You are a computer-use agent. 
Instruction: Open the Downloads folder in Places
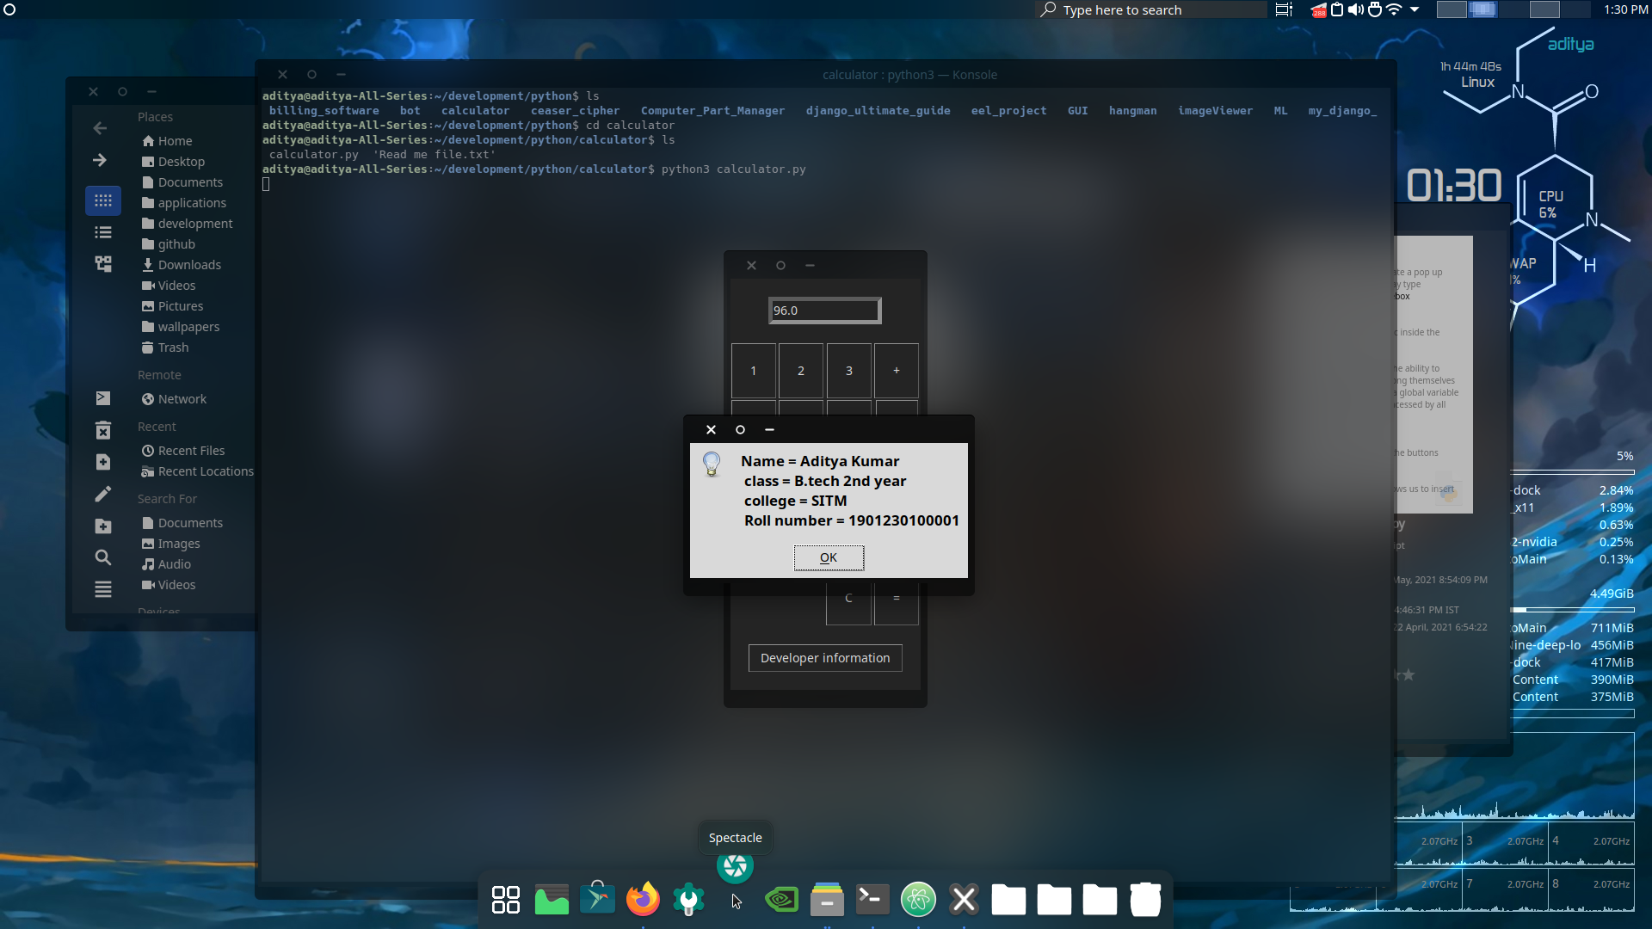pos(189,265)
